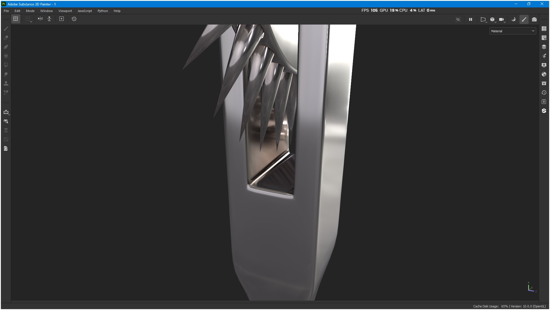Viewport: 550px width, 310px height.
Task: Open the Shader Settings sphere icon
Action: pyautogui.click(x=544, y=74)
